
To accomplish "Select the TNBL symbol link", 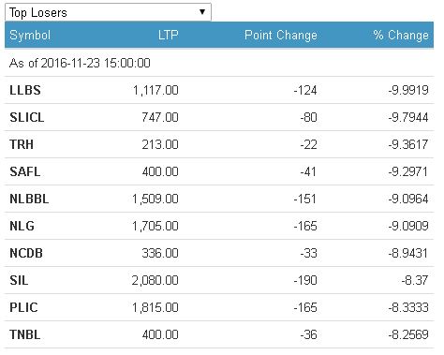I will 25,334.
